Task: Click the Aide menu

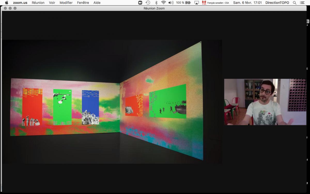Action: pos(97,3)
